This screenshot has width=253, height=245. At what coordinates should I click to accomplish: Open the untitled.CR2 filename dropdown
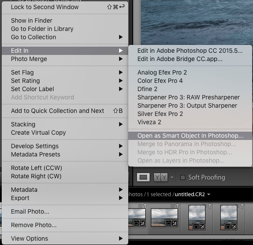209,194
